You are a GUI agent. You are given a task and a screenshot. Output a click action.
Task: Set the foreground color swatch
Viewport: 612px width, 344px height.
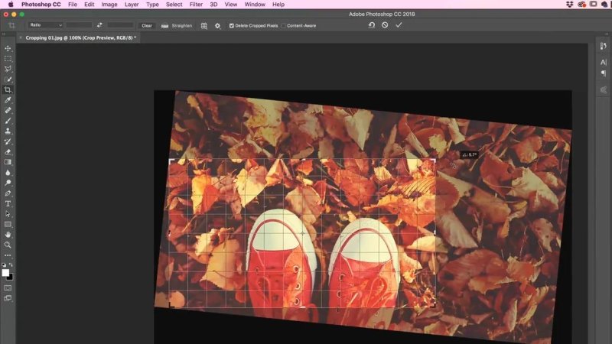pos(5,273)
